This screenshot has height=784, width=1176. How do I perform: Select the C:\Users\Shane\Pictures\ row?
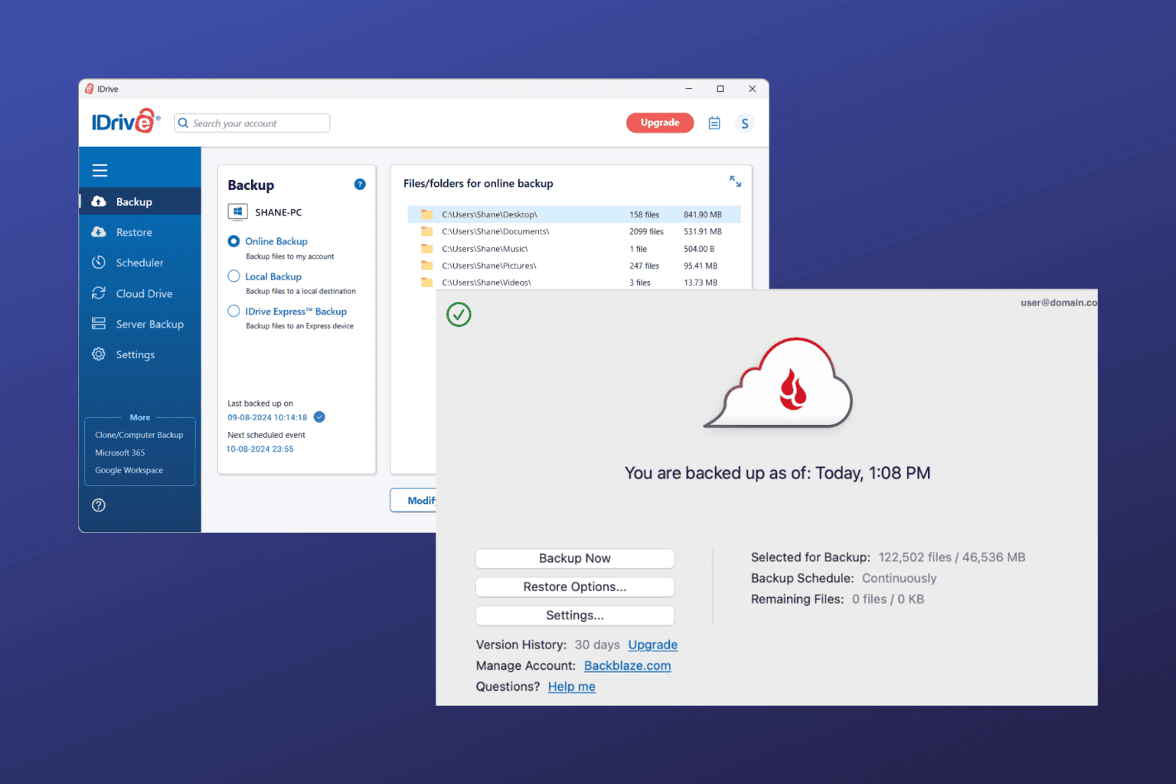(x=574, y=266)
